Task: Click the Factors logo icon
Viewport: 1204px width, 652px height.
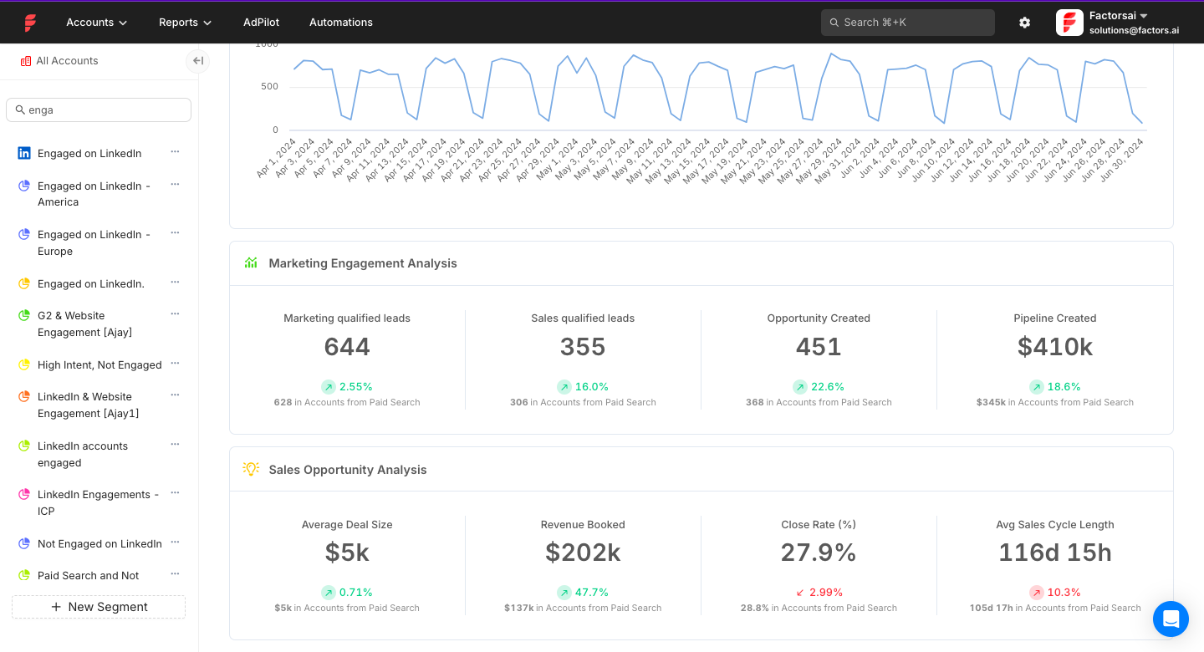Action: [30, 23]
